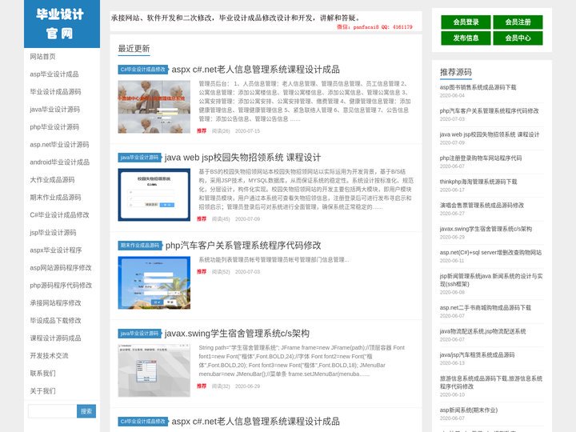The width and height of the screenshot is (576, 432).
Task: Click the red 微信 QQ contact text
Action: point(374,27)
